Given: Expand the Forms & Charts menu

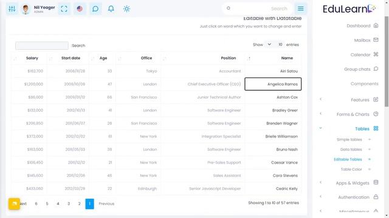Looking at the screenshot, I should pos(353,114).
